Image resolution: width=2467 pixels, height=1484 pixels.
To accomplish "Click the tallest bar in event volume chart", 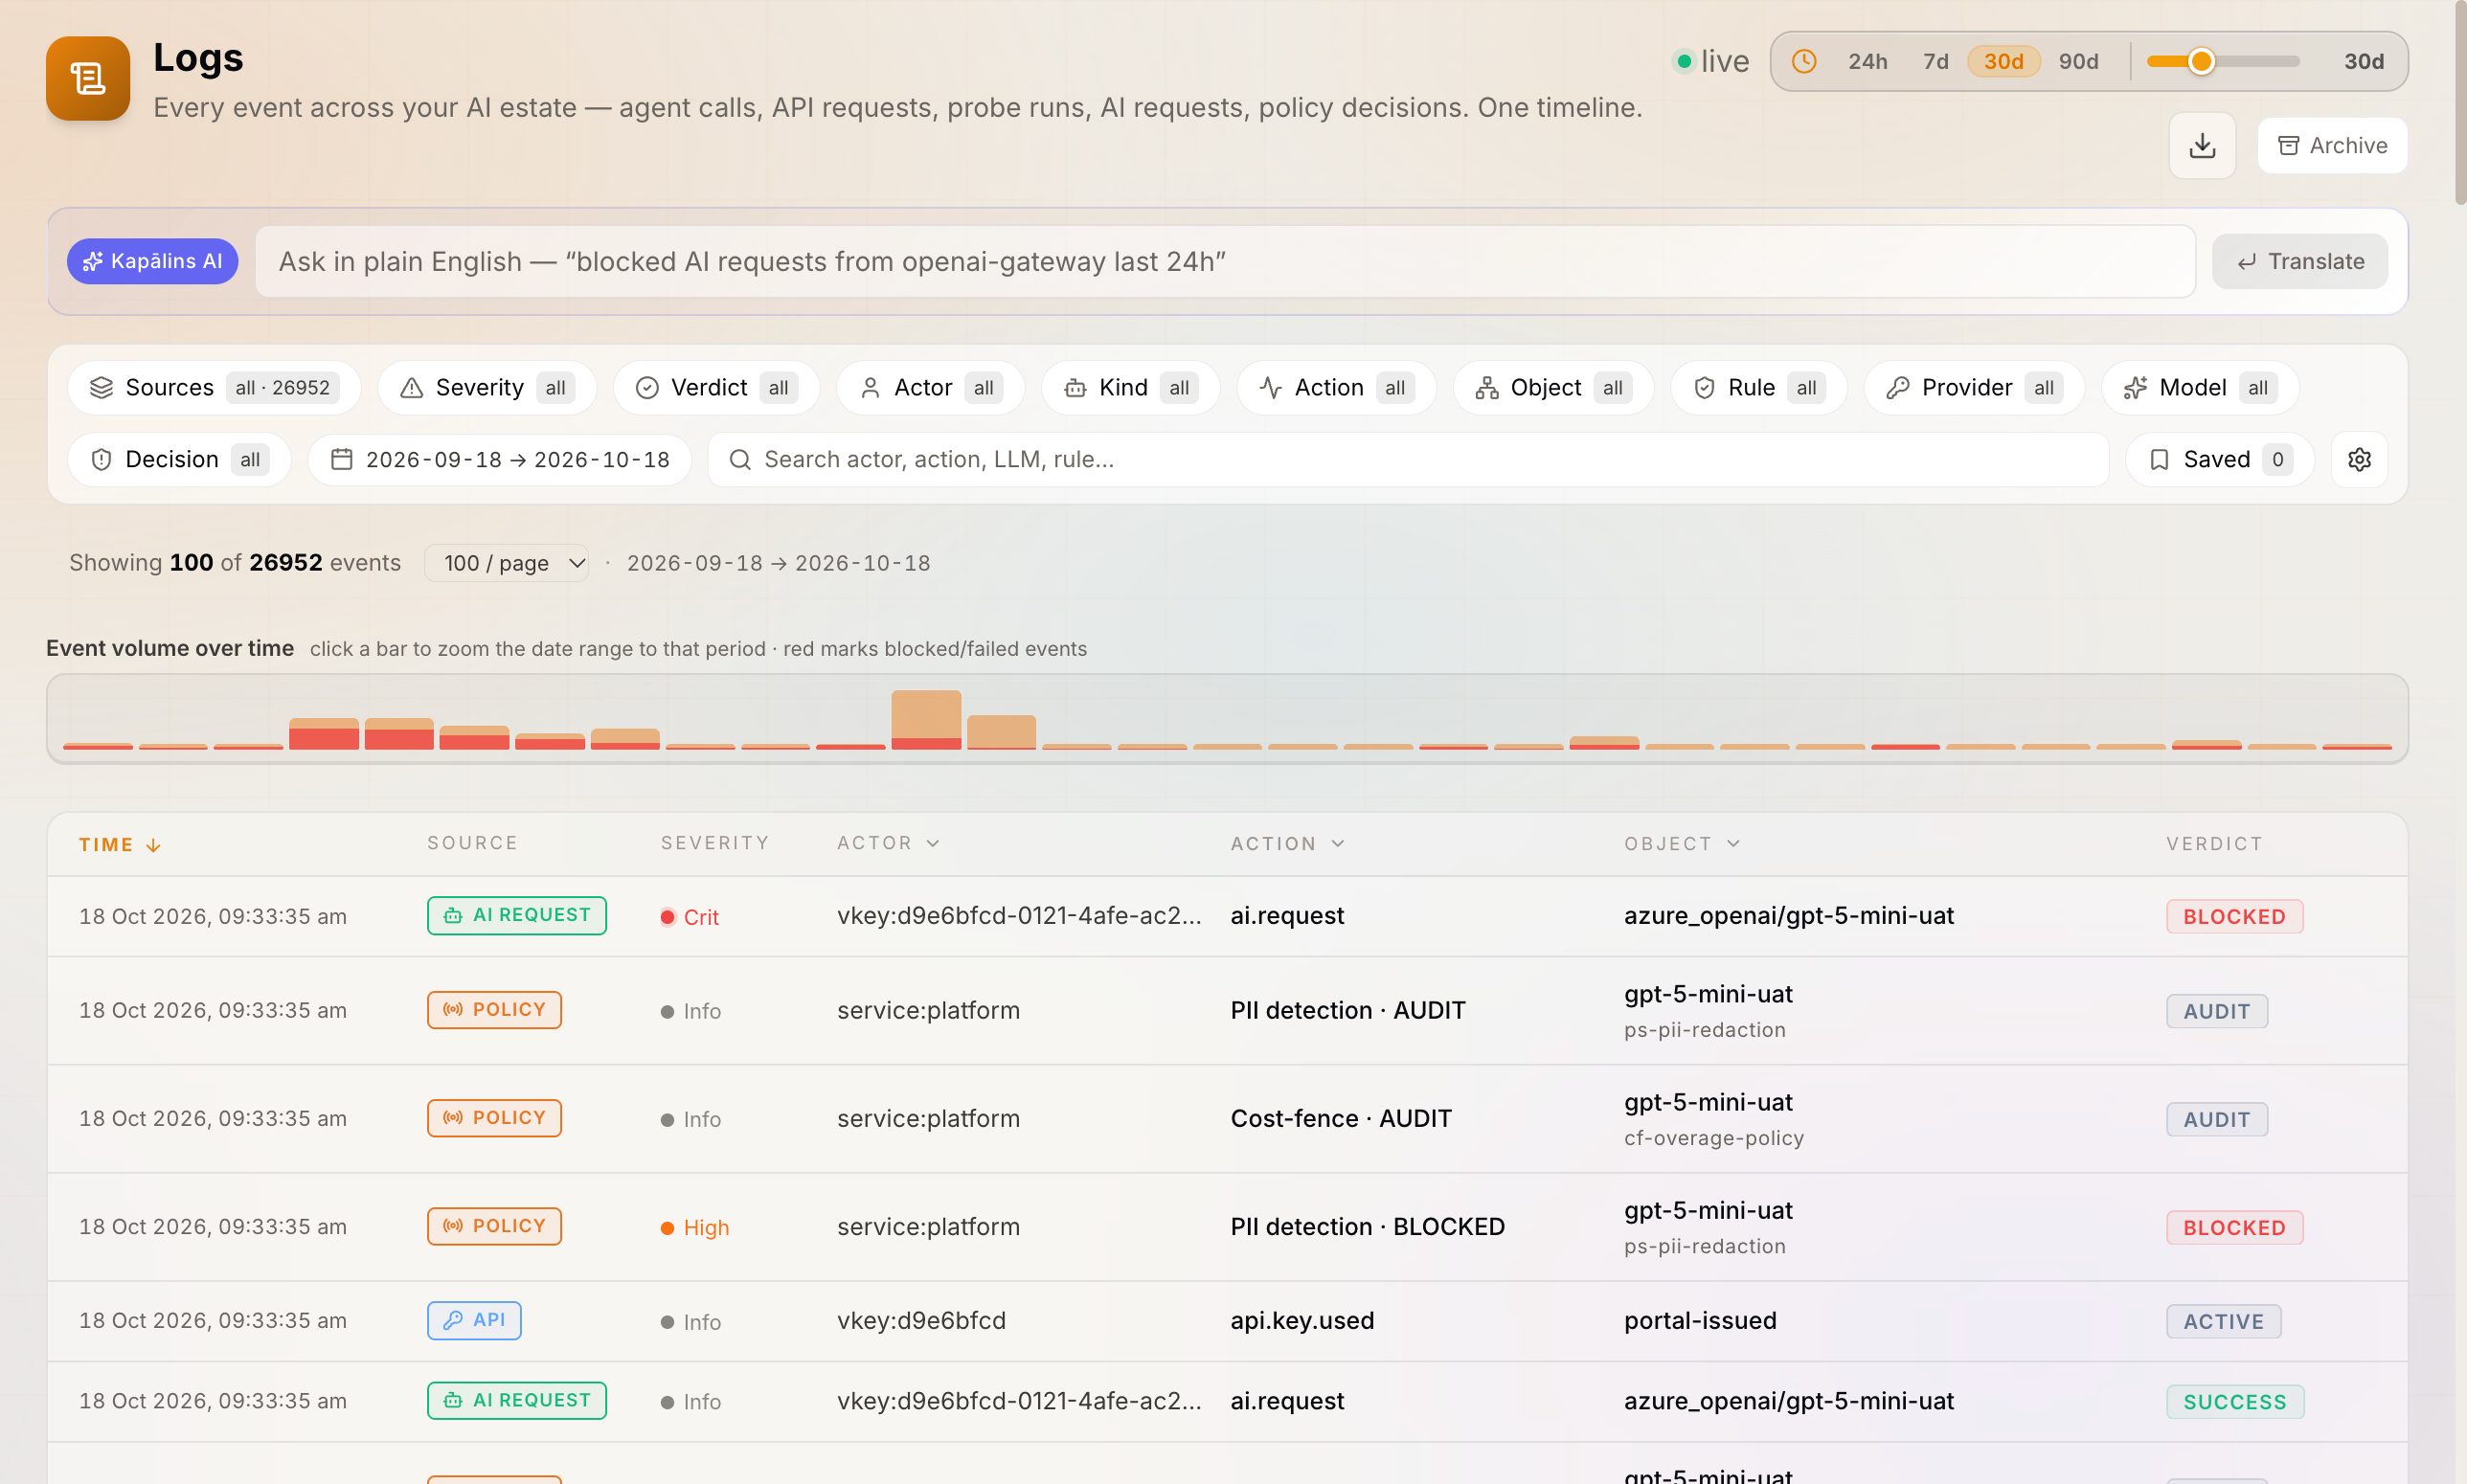I will 926,719.
